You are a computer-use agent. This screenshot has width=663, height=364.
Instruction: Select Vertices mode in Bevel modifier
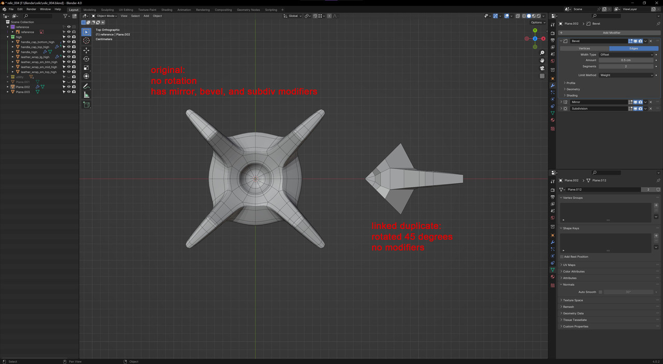point(584,48)
